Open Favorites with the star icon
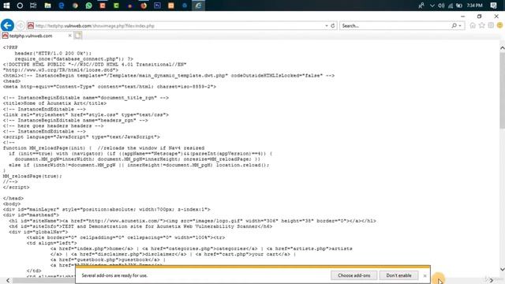Viewport: 505px width, 284px height. (x=481, y=25)
